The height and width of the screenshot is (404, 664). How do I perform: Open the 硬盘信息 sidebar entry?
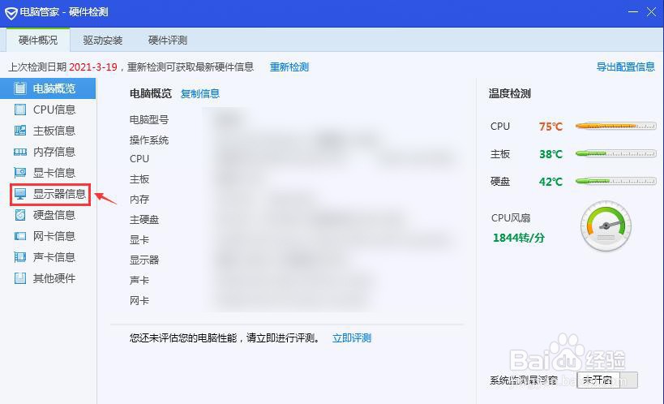(48, 215)
